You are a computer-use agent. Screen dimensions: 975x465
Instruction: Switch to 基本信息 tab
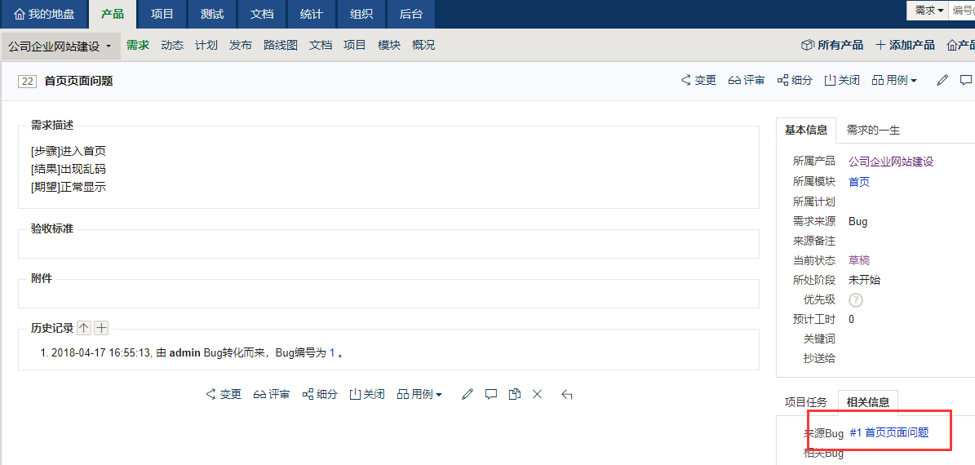coord(806,130)
